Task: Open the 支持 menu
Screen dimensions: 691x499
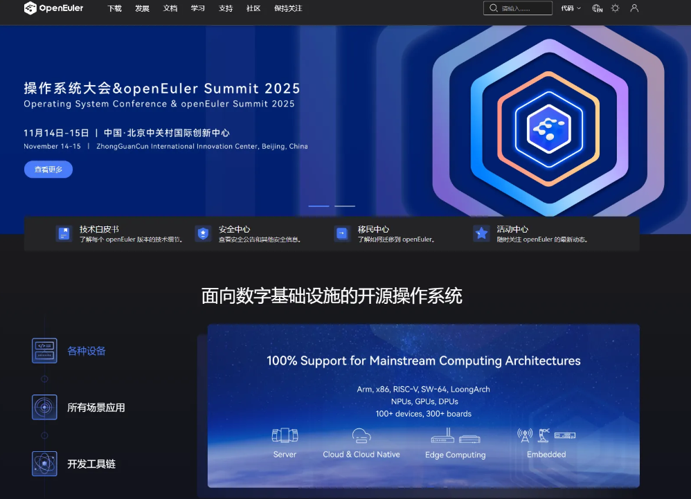Action: tap(226, 8)
